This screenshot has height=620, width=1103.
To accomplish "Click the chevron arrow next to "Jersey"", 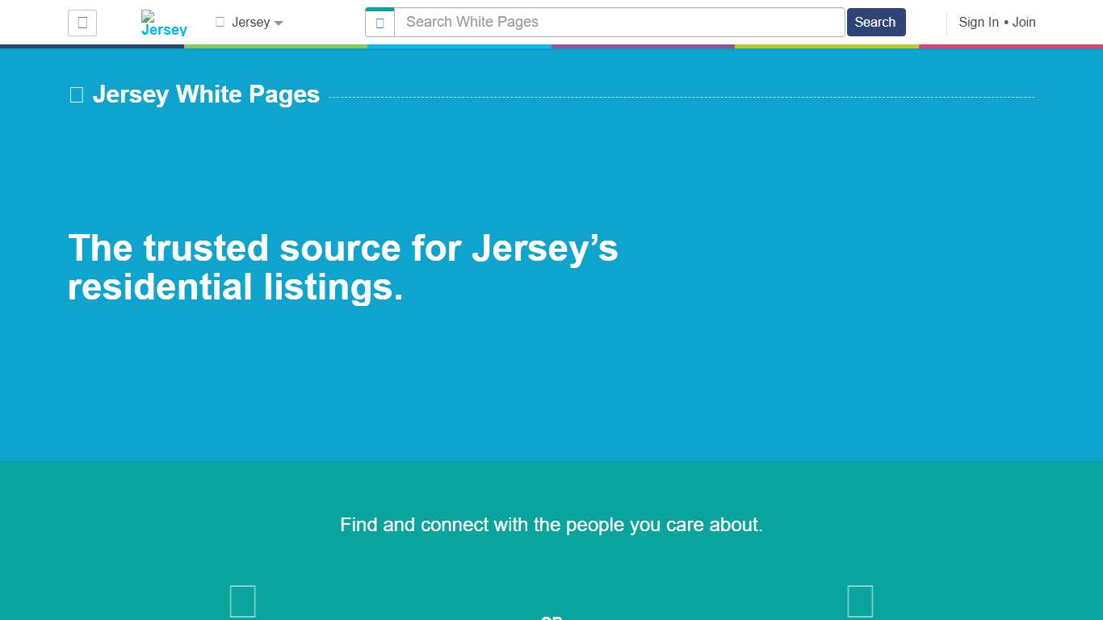I will (278, 23).
